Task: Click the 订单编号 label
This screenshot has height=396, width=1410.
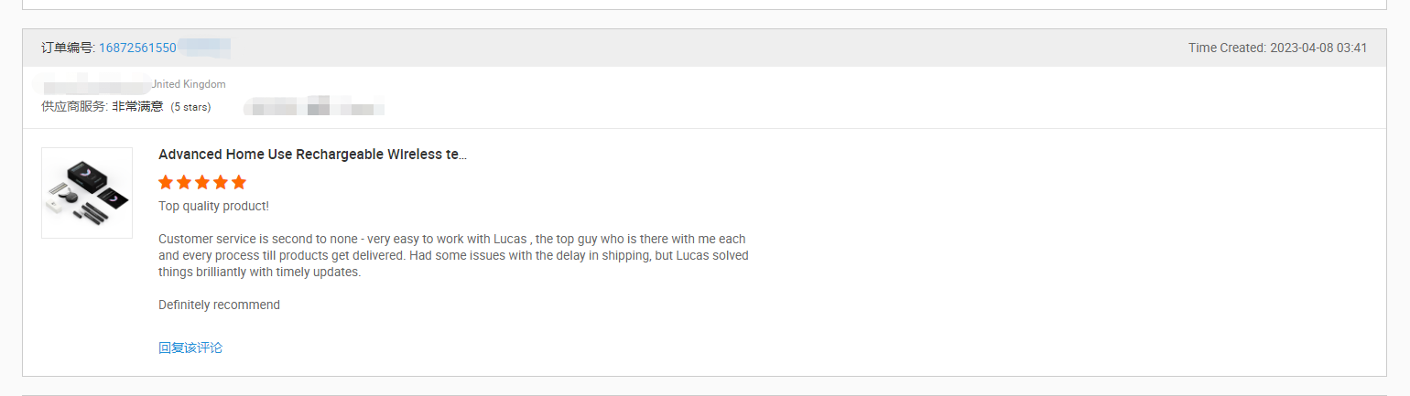Action: coord(68,48)
